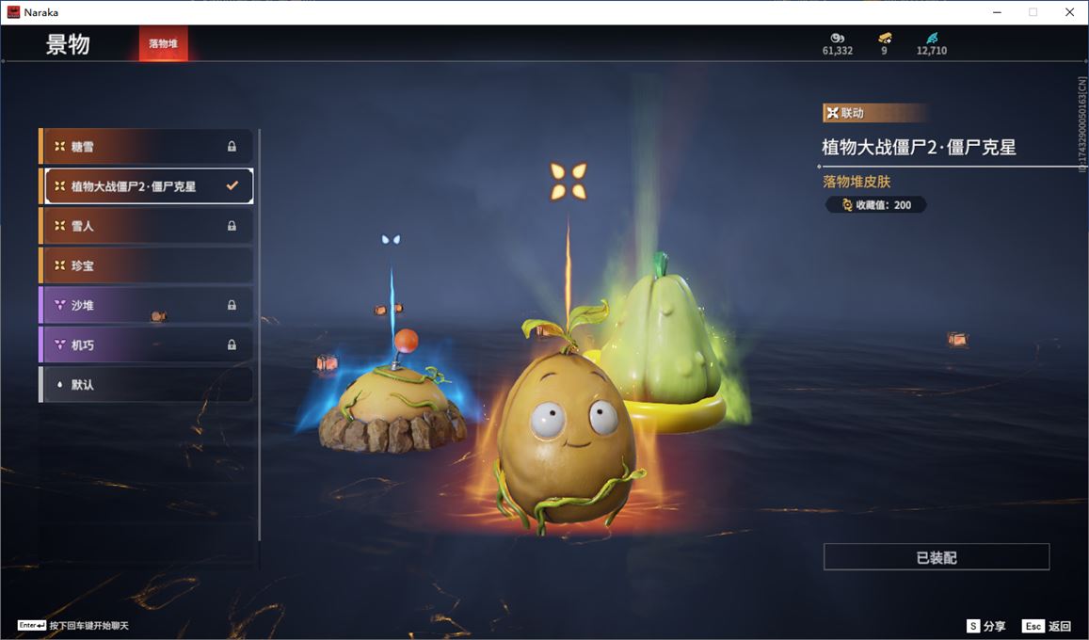Click the 落物堆皮肤 category label

pos(857,181)
